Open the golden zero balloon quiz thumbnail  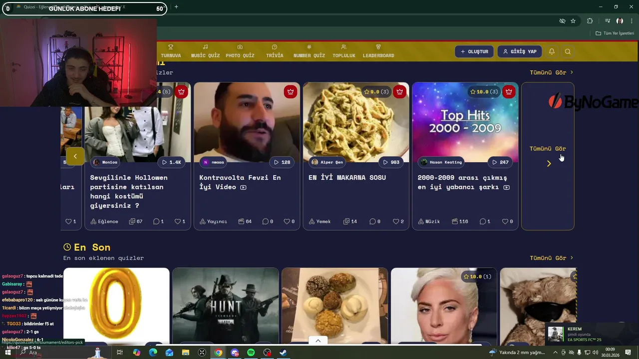click(x=116, y=306)
